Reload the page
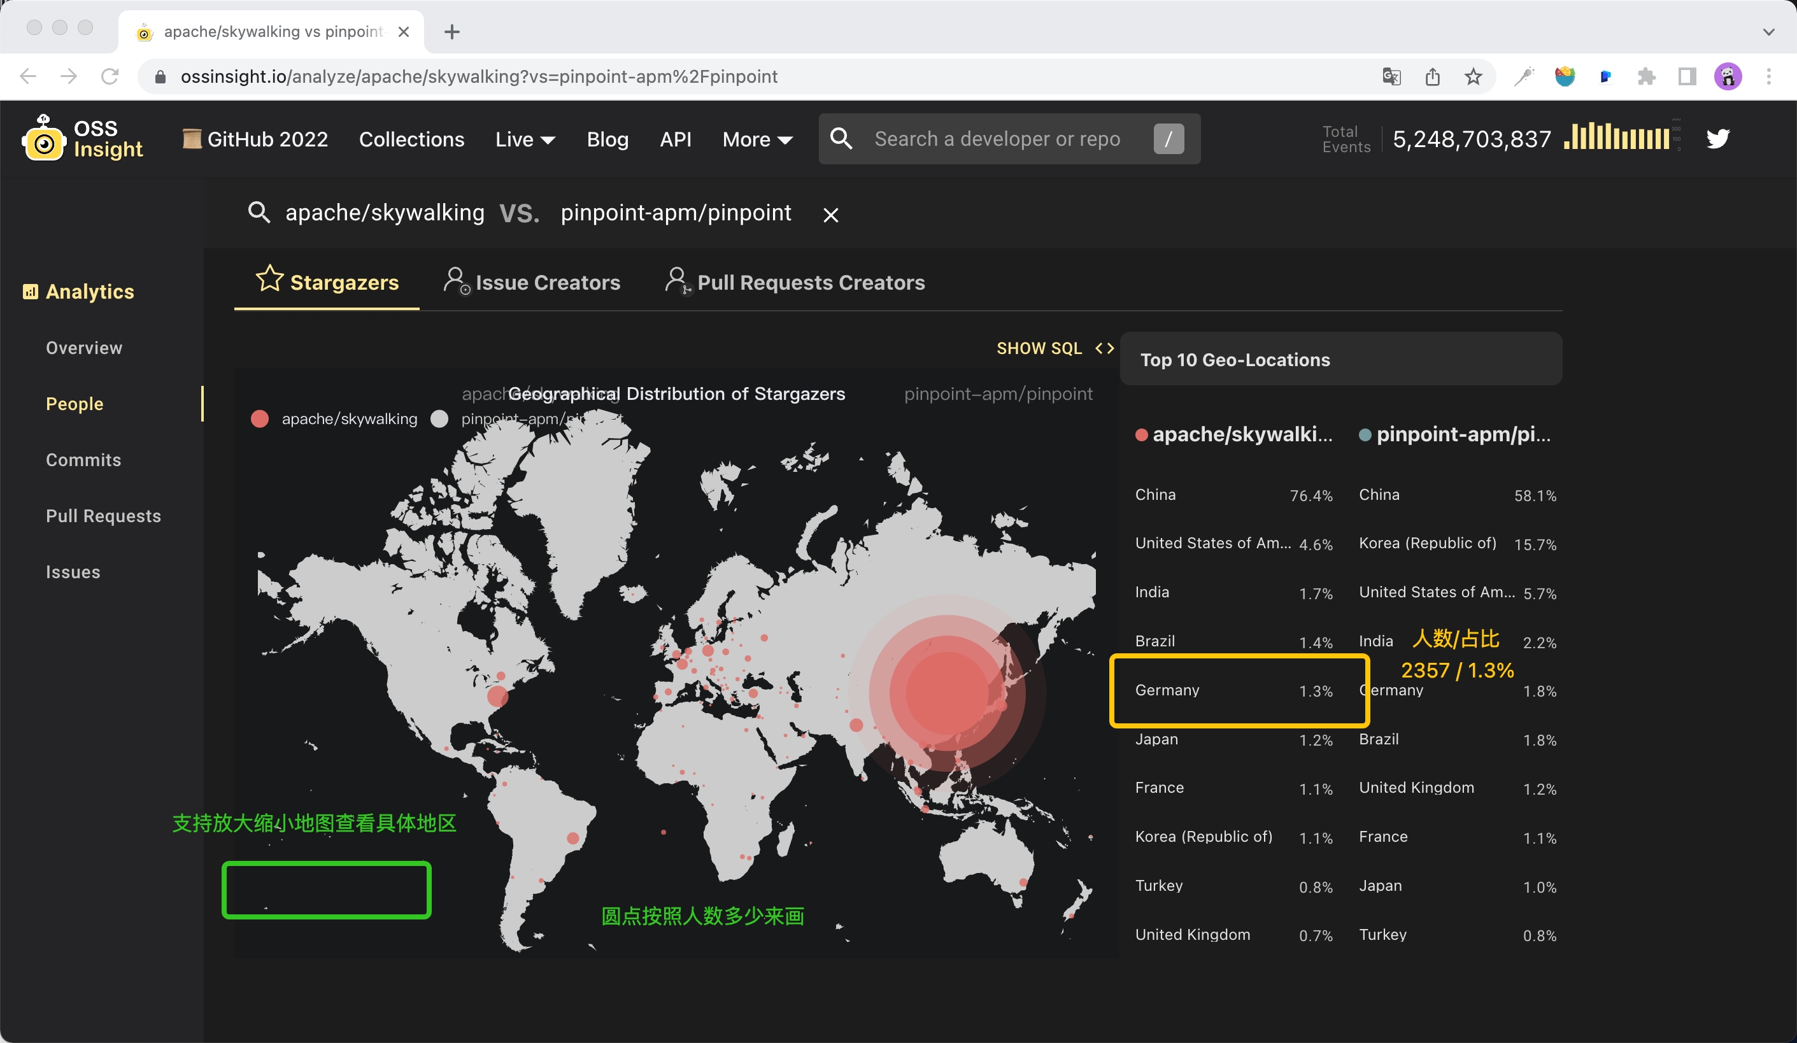The width and height of the screenshot is (1797, 1043). (109, 76)
